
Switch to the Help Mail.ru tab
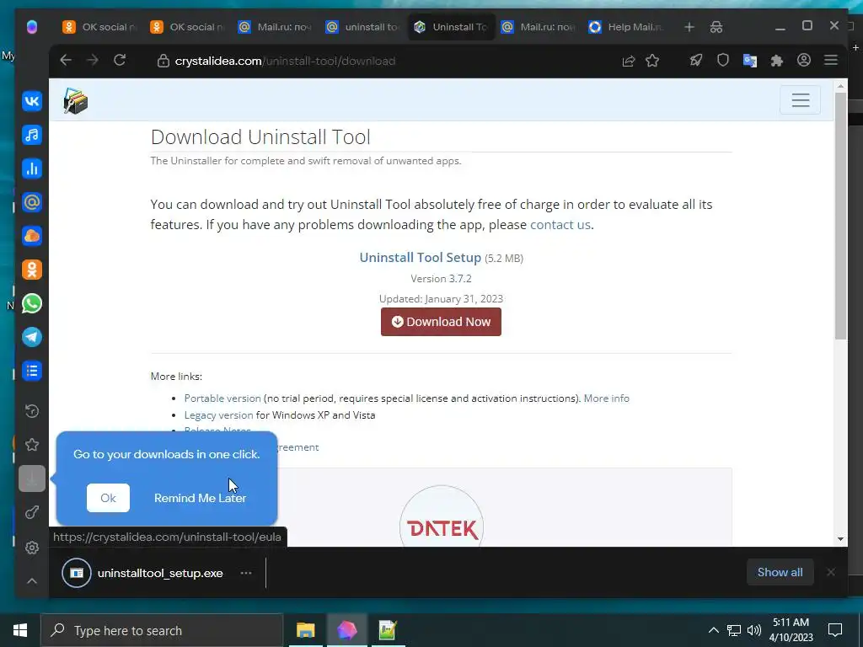pos(625,27)
